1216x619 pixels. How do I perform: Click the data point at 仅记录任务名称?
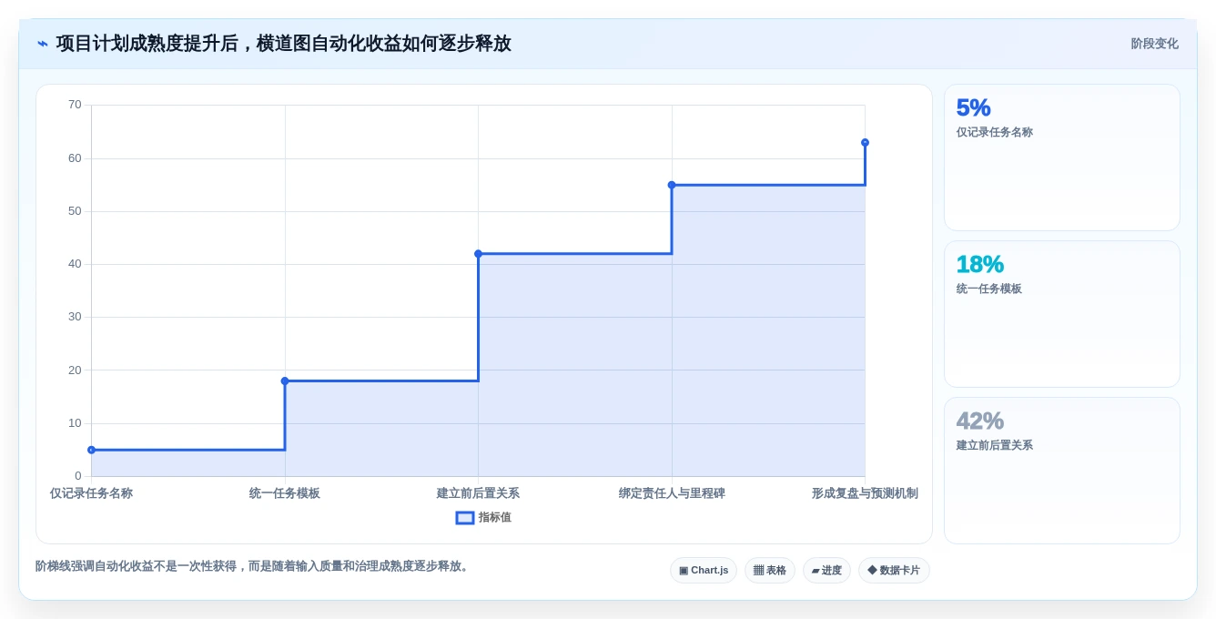tap(91, 450)
